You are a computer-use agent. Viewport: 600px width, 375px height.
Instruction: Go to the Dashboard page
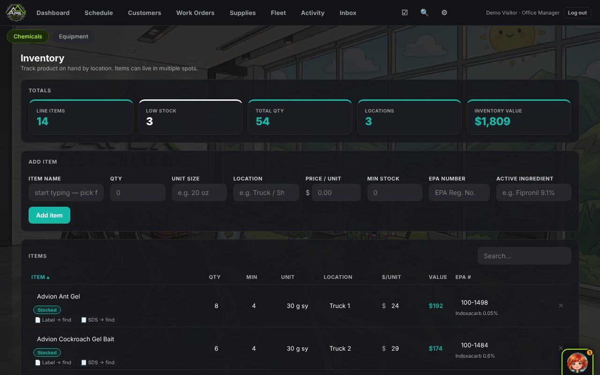[x=53, y=13]
